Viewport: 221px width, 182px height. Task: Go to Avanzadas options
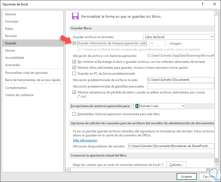pyautogui.click(x=33, y=65)
